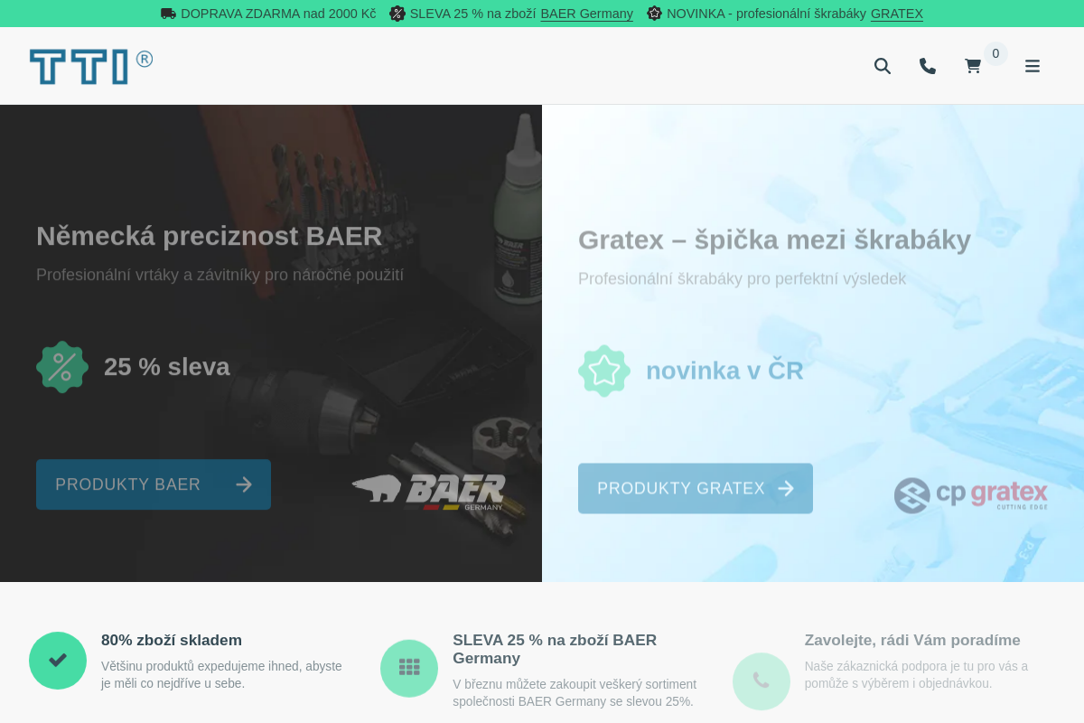Click the star badge next to novinka v ČR

point(603,371)
